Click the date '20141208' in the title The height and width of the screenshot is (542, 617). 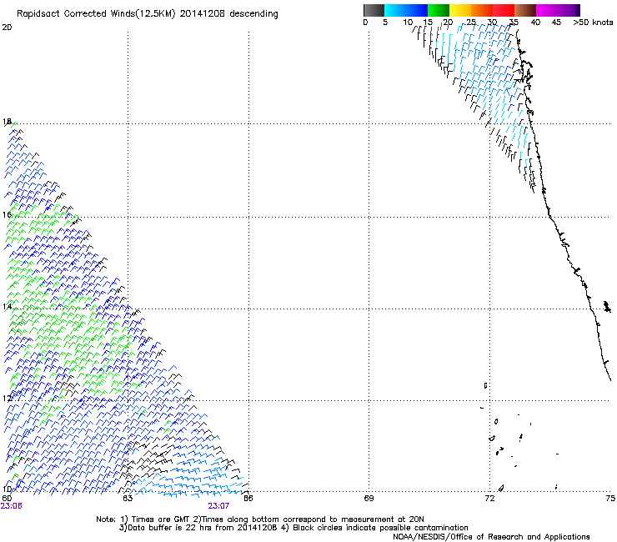click(203, 13)
